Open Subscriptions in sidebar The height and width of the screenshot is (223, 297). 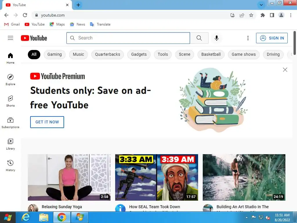pos(10,123)
